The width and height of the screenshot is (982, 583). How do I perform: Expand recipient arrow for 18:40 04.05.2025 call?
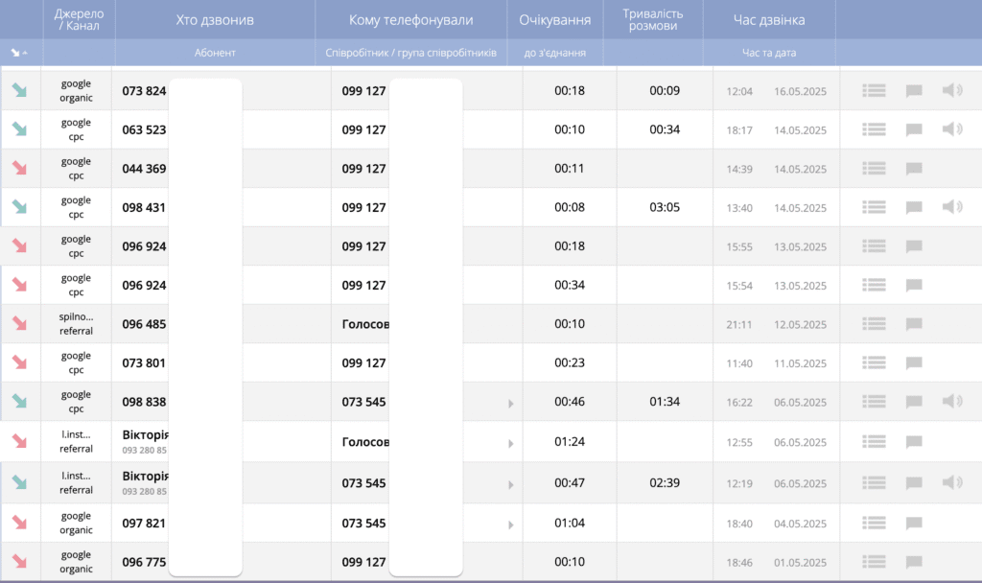click(510, 525)
